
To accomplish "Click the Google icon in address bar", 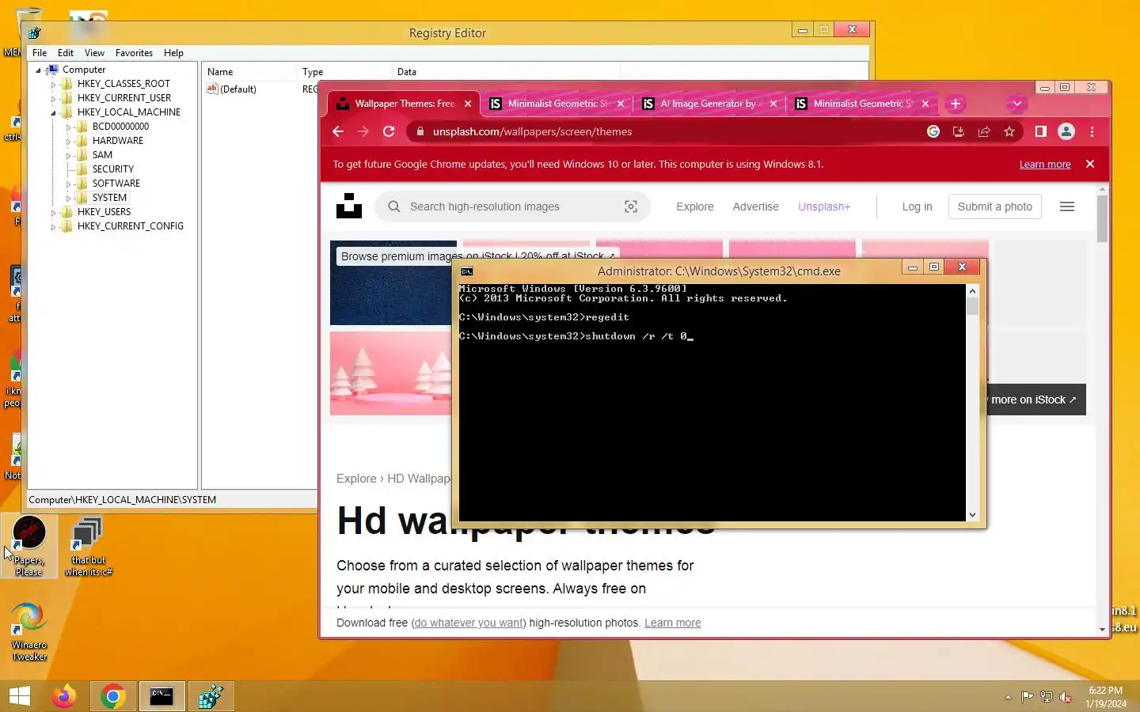I will tap(933, 131).
